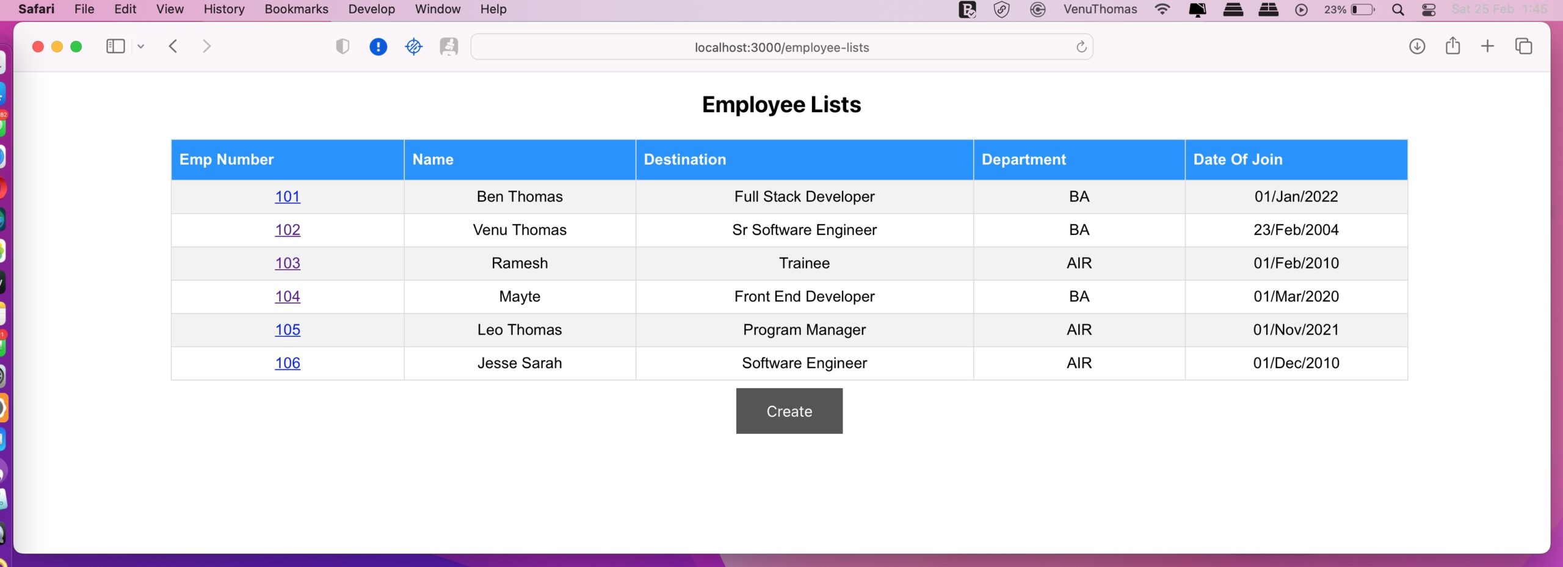Viewport: 1563px width, 567px height.
Task: Click the Venu Thomas name cell
Action: [x=520, y=230]
